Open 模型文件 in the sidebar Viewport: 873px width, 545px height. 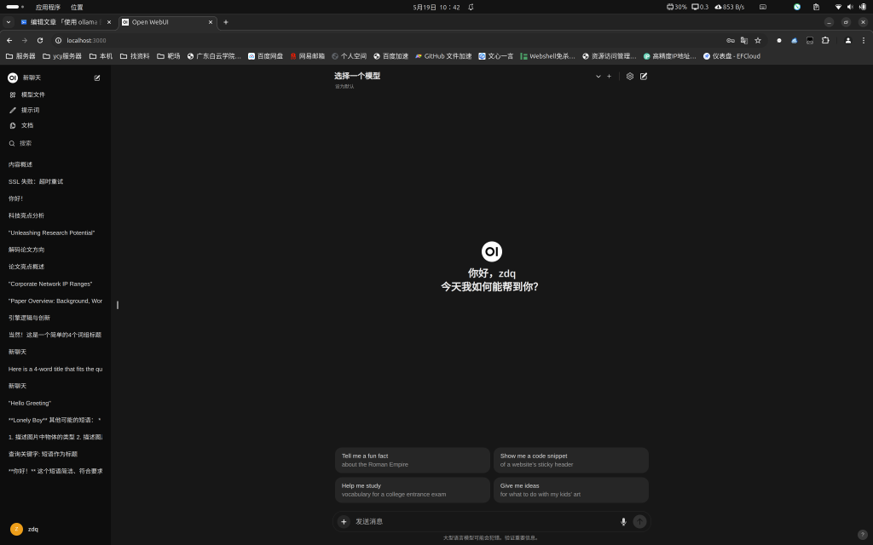(32, 95)
